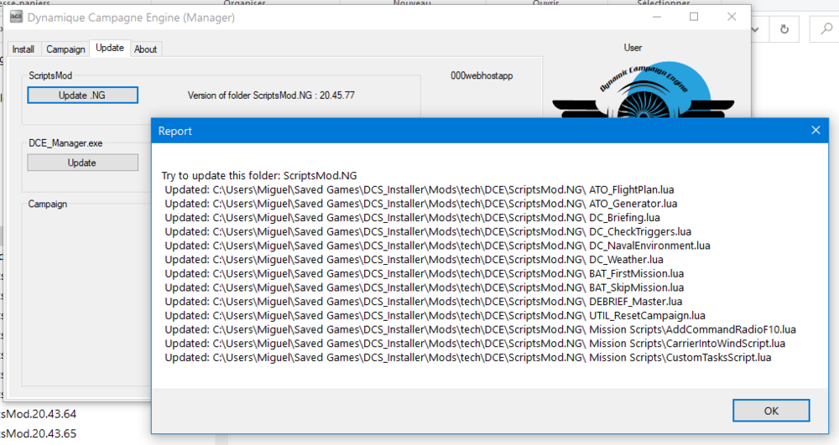
Task: Click the BAT_SkipMission.lua line
Action: [424, 287]
